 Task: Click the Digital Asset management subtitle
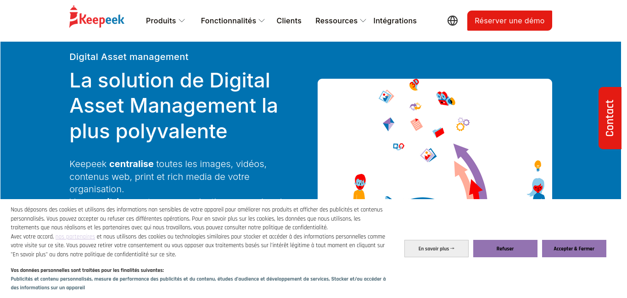pyautogui.click(x=129, y=57)
